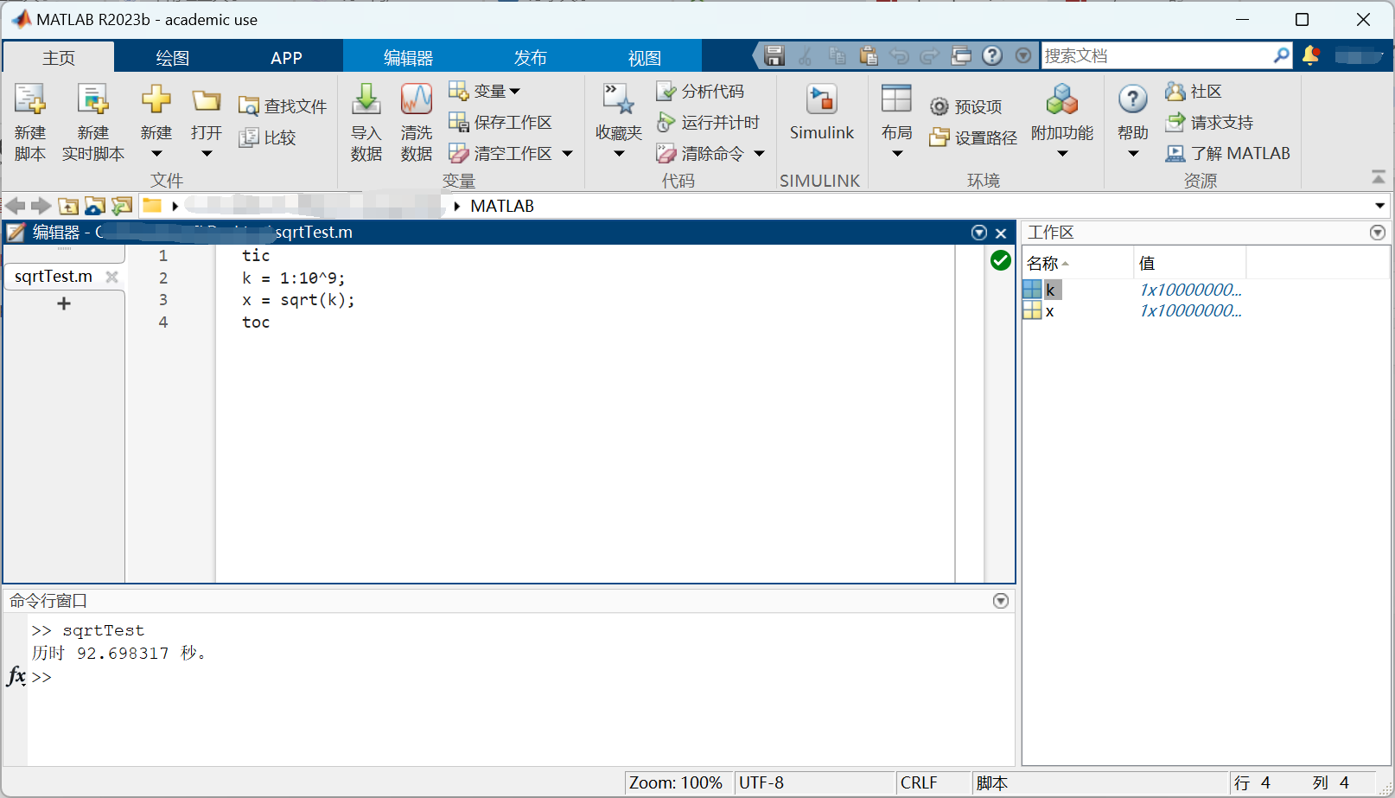Click the Paste icon in quick access toolbar
Image resolution: width=1395 pixels, height=798 pixels.
pos(869,55)
